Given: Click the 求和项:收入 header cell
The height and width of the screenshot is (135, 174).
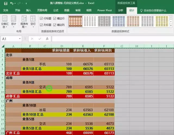Looking at the screenshot, I should coord(83,50).
